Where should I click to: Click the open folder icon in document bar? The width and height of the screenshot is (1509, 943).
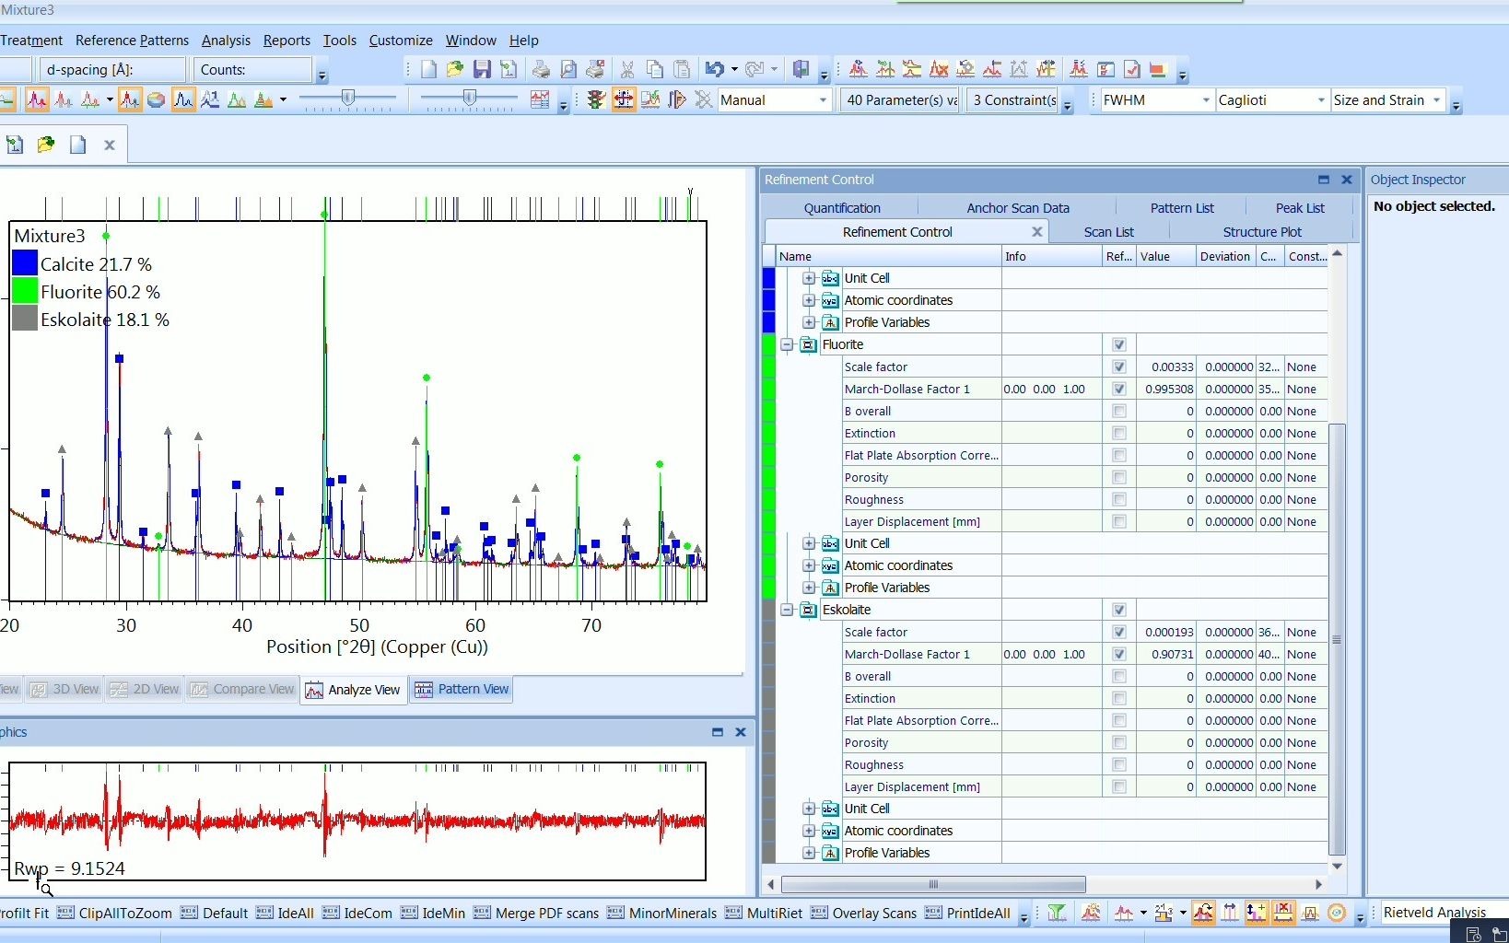point(46,145)
